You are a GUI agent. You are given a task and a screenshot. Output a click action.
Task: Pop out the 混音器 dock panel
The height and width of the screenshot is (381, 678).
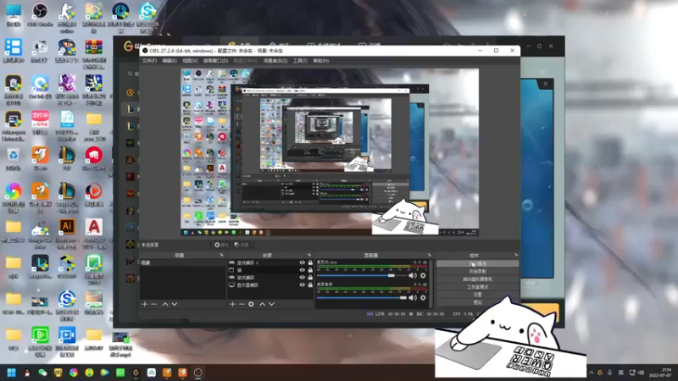pyautogui.click(x=429, y=255)
